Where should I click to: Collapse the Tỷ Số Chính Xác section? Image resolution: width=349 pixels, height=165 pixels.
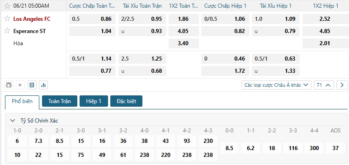(13, 121)
